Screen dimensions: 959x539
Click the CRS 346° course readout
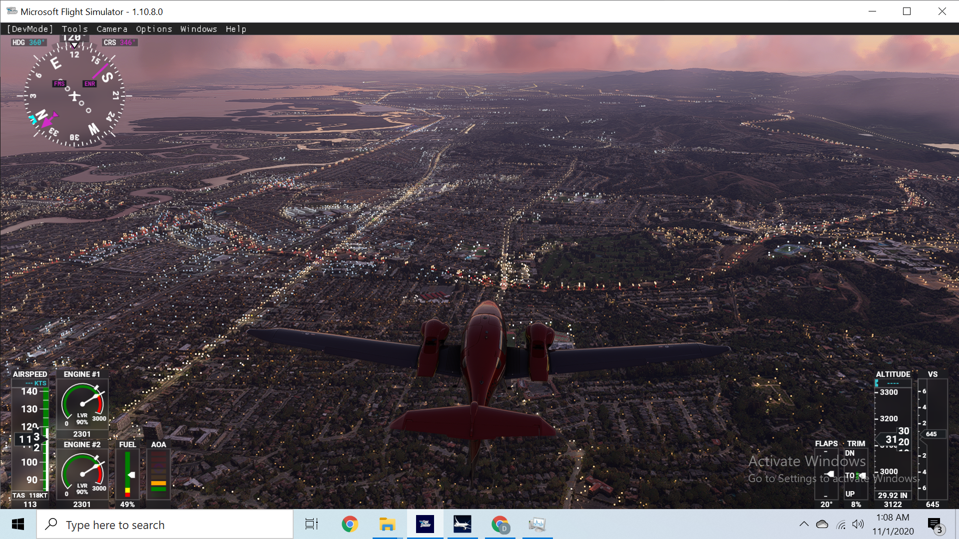click(120, 42)
